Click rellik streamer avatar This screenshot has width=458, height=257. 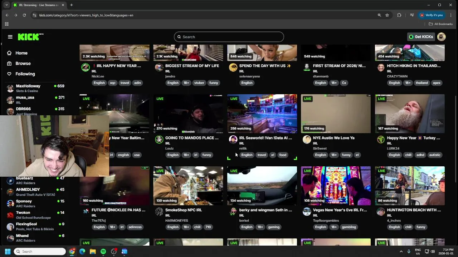pyautogui.click(x=233, y=139)
